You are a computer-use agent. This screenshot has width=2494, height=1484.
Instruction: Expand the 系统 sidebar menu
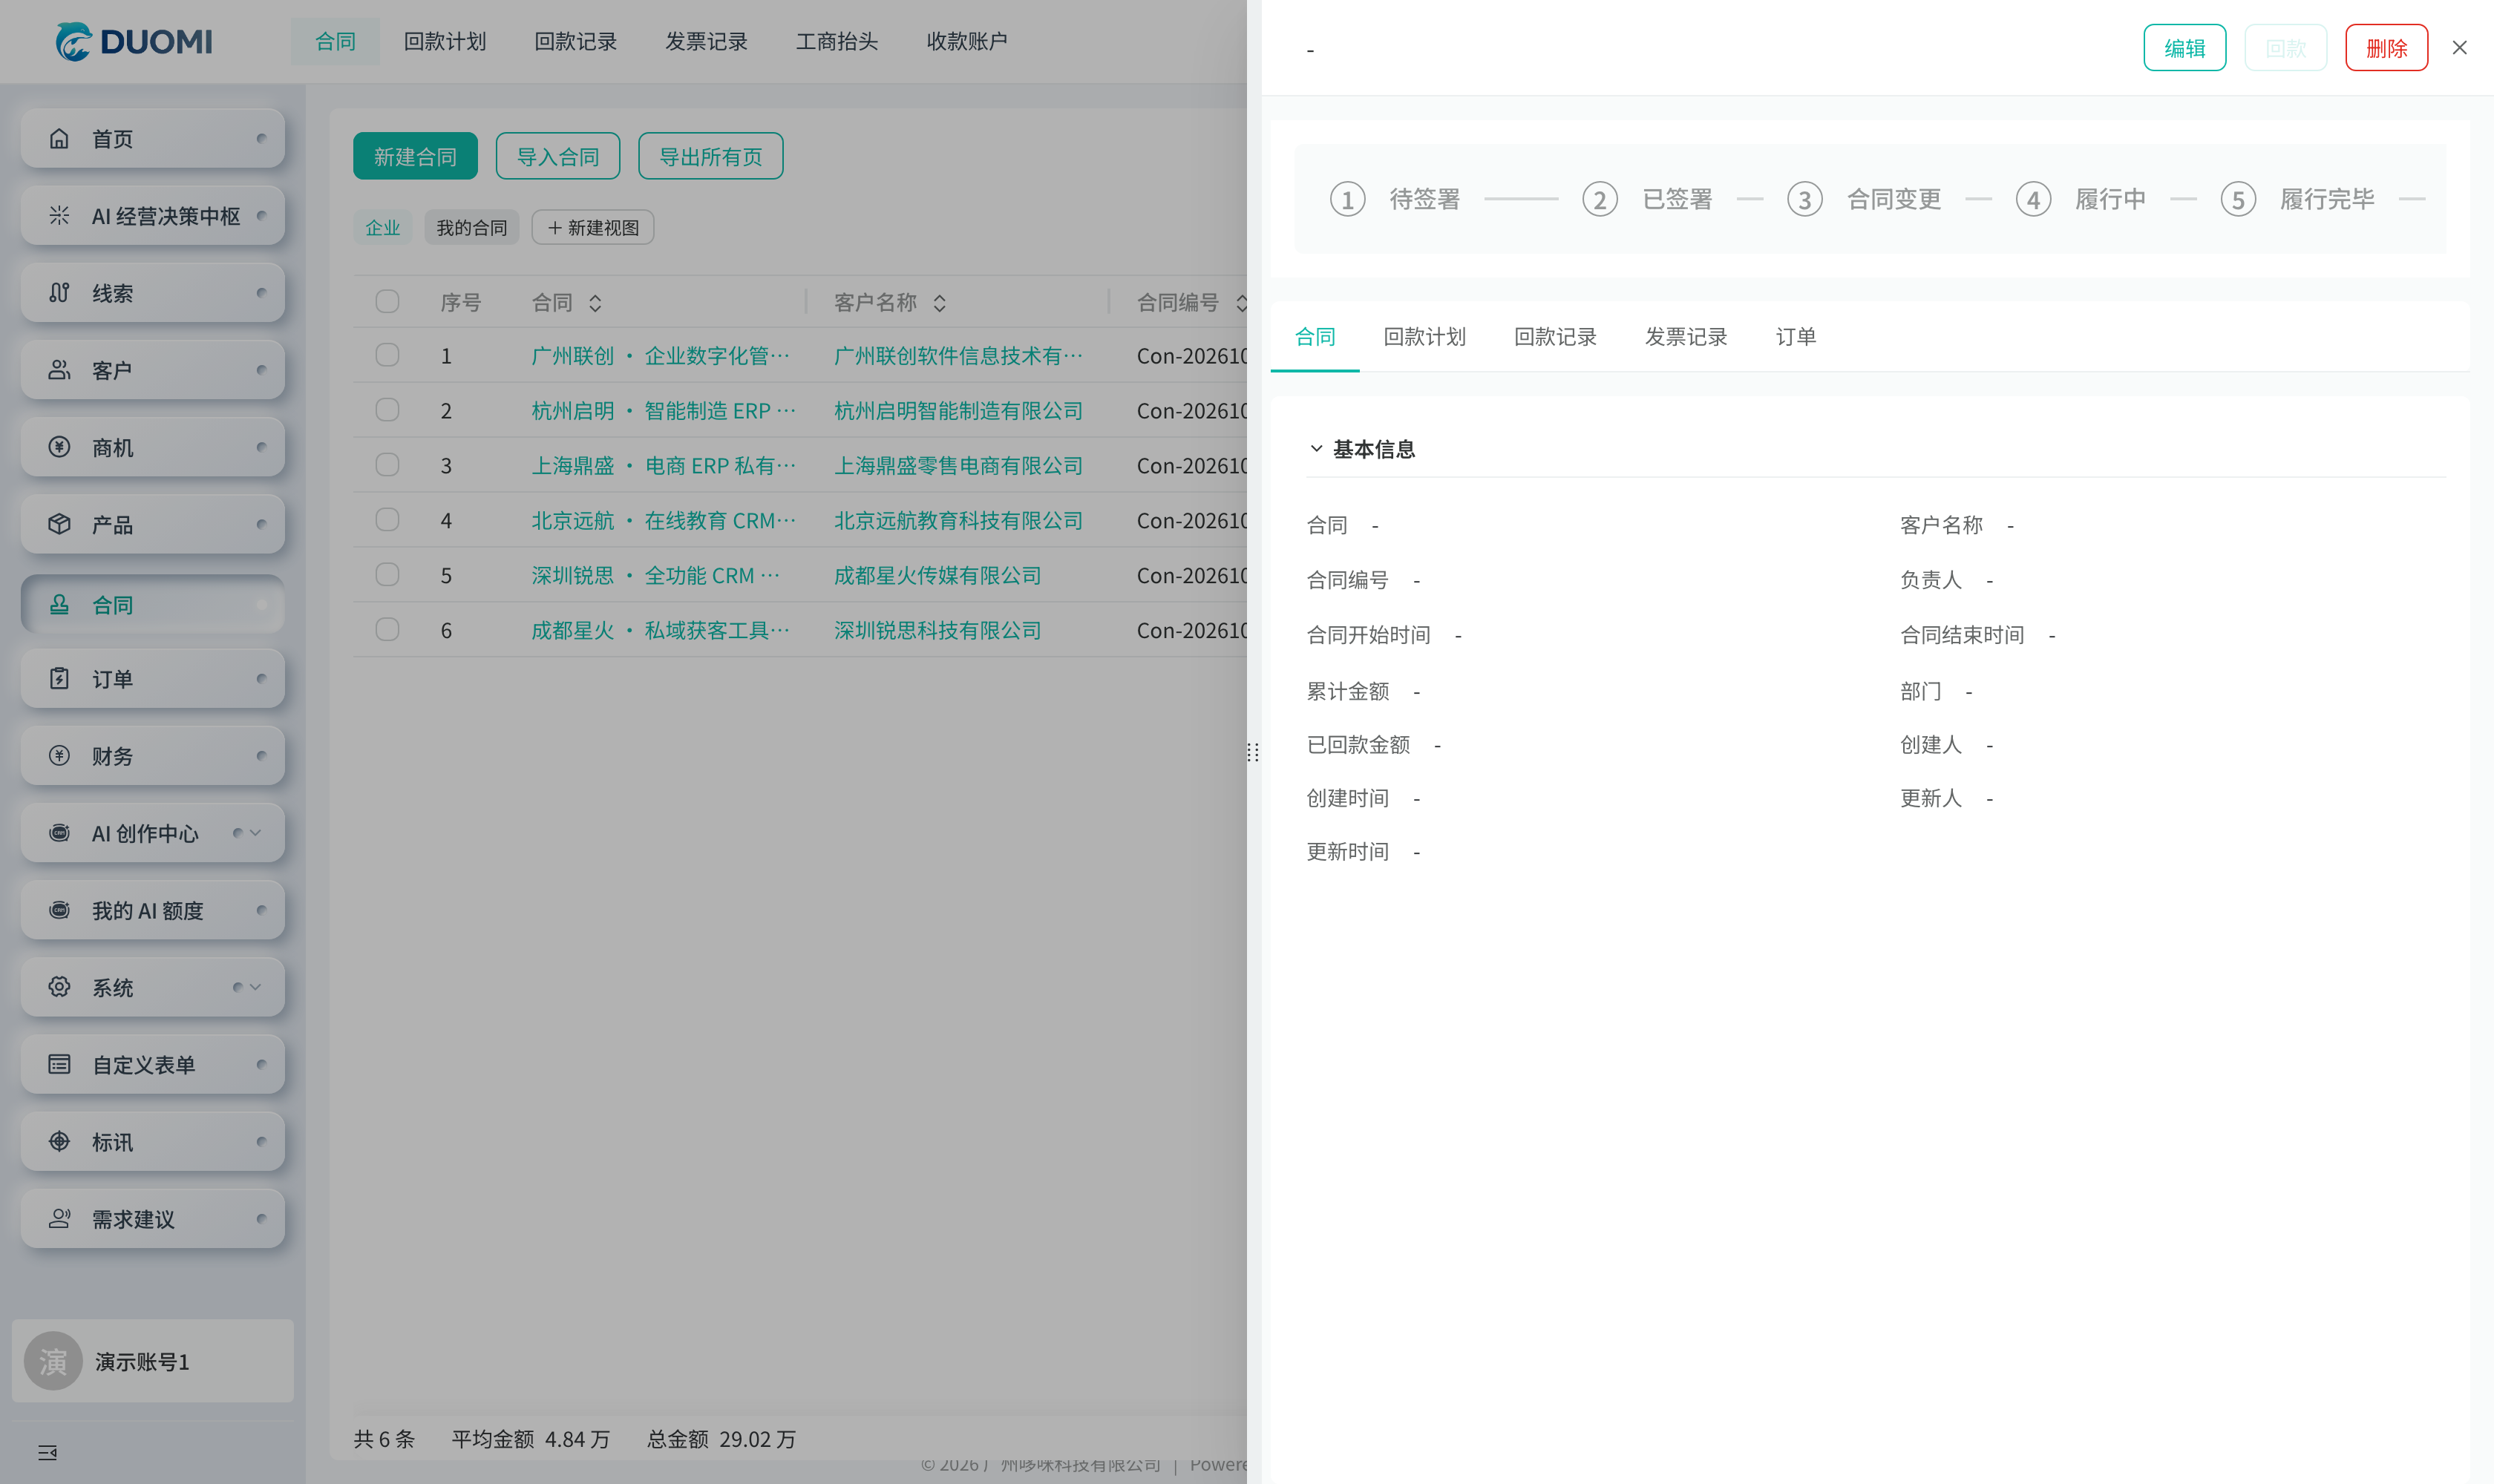pyautogui.click(x=255, y=987)
